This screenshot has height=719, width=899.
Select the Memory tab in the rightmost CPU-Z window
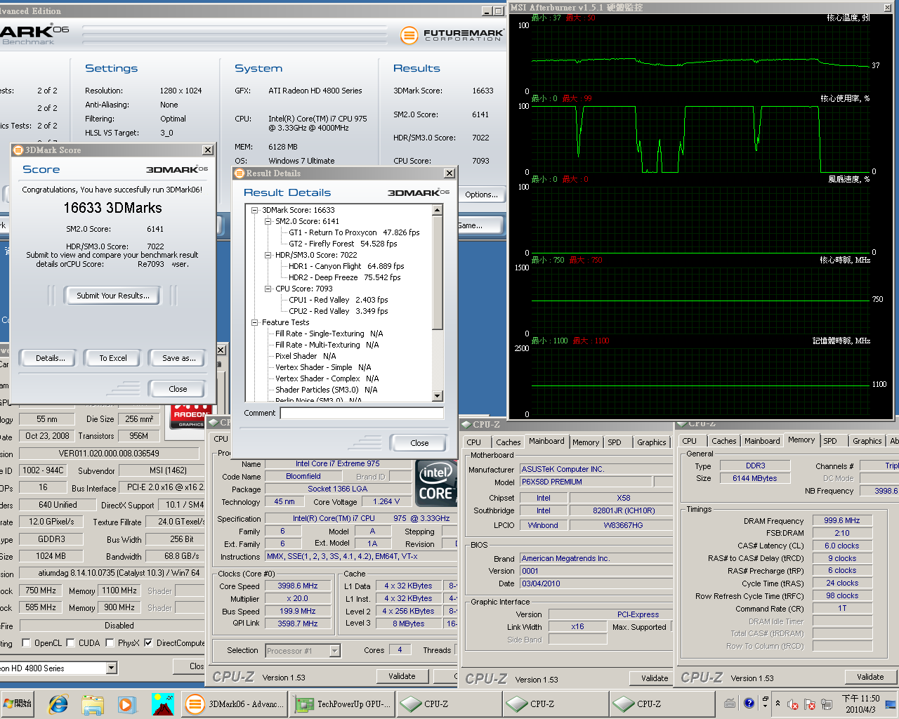pos(801,440)
